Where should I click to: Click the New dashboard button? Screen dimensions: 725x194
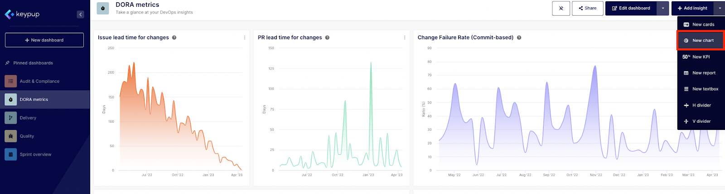(44, 40)
